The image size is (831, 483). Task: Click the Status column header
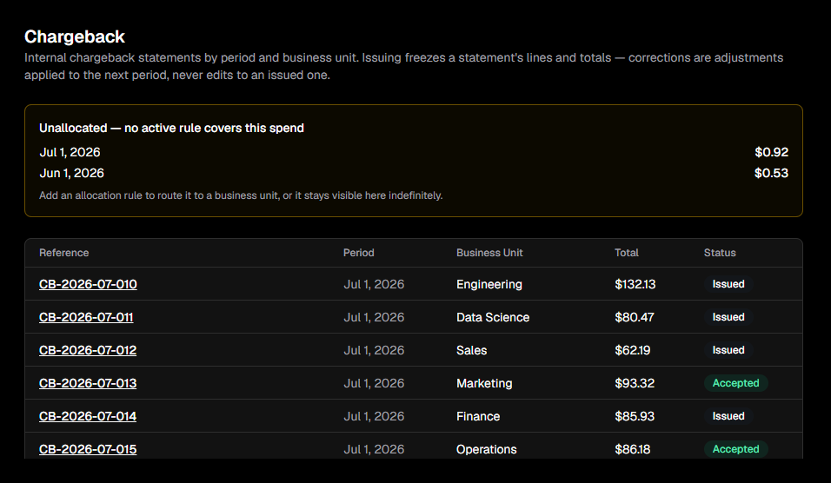(720, 253)
